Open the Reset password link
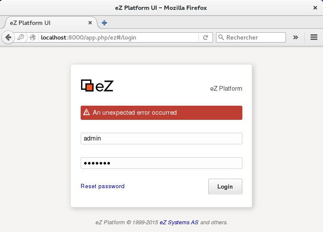323x232 pixels. pyautogui.click(x=103, y=186)
